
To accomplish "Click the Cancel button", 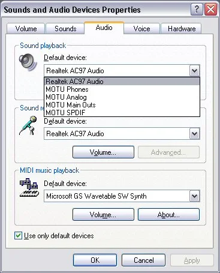I will [x=143, y=260].
